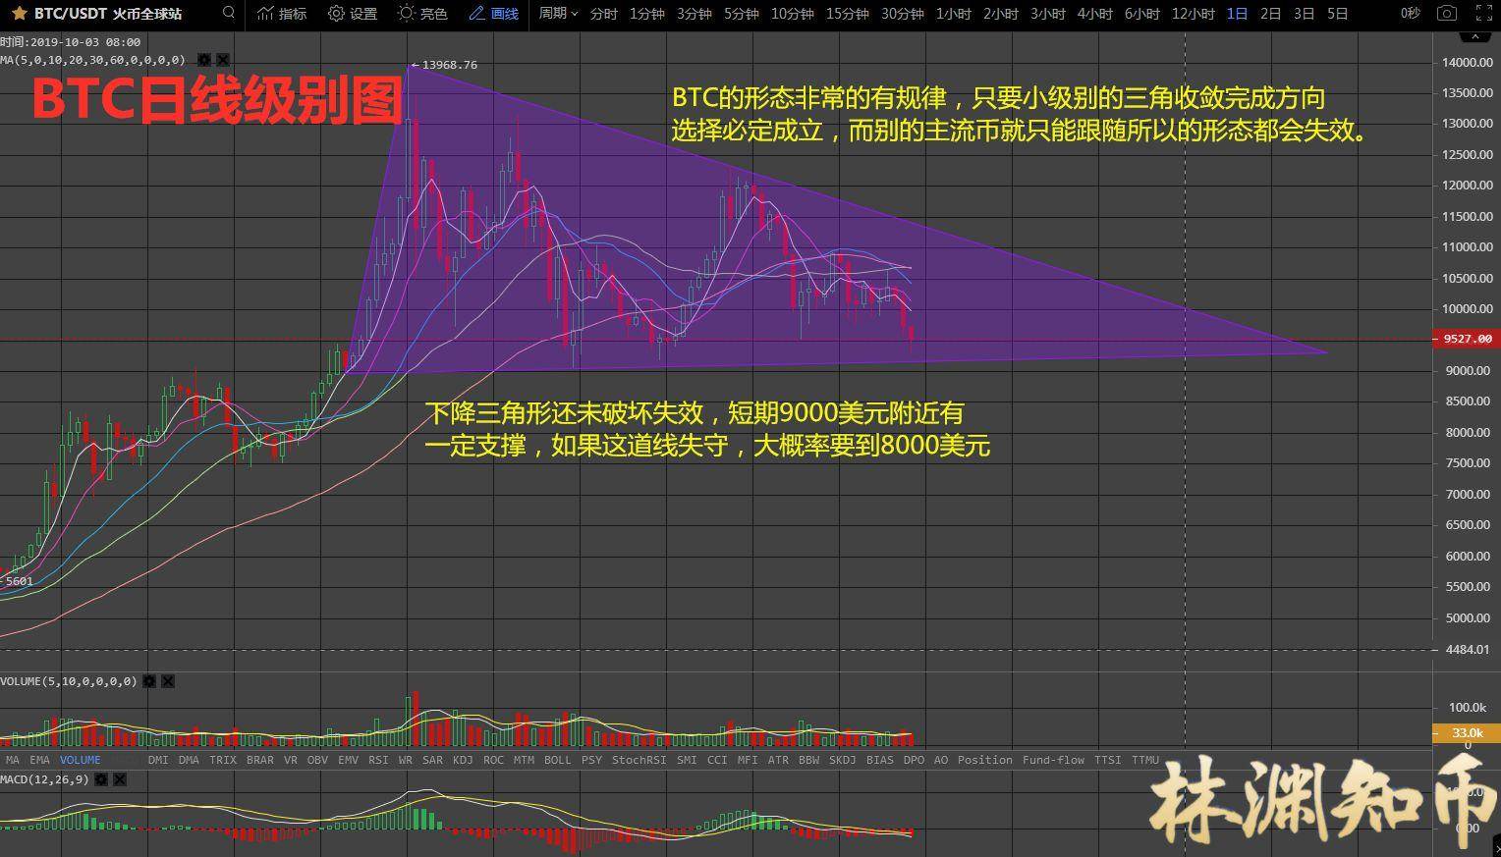This screenshot has height=857, width=1501.
Task: Switch to 2小时 interval
Action: pyautogui.click(x=1000, y=14)
